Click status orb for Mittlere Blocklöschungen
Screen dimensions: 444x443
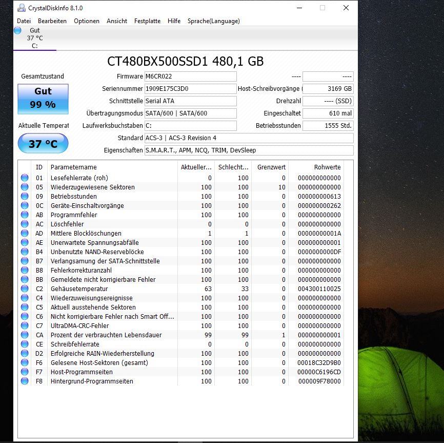pyautogui.click(x=25, y=233)
